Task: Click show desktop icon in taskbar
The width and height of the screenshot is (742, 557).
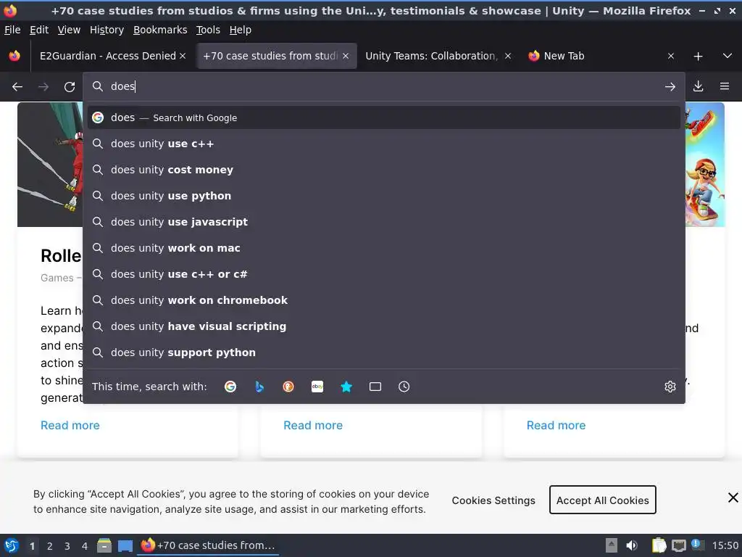Action: tap(125, 545)
